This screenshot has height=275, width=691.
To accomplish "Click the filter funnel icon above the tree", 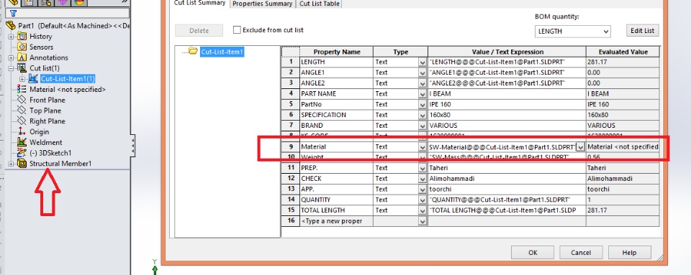I will click(13, 13).
